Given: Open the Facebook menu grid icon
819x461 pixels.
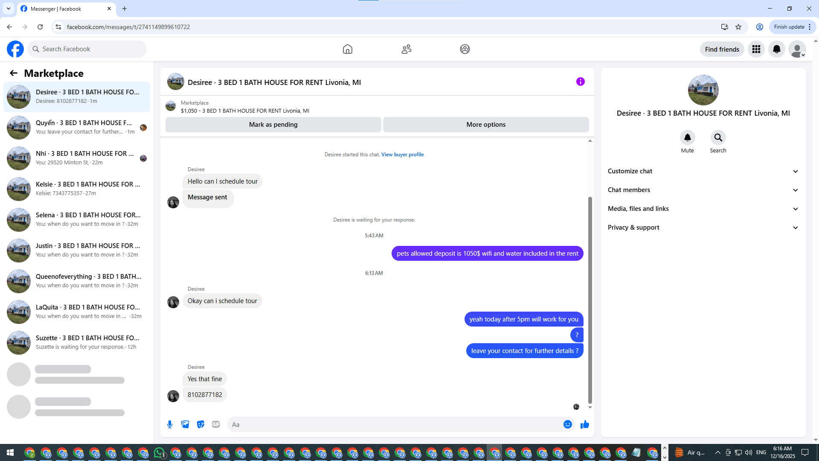Looking at the screenshot, I should (x=756, y=49).
